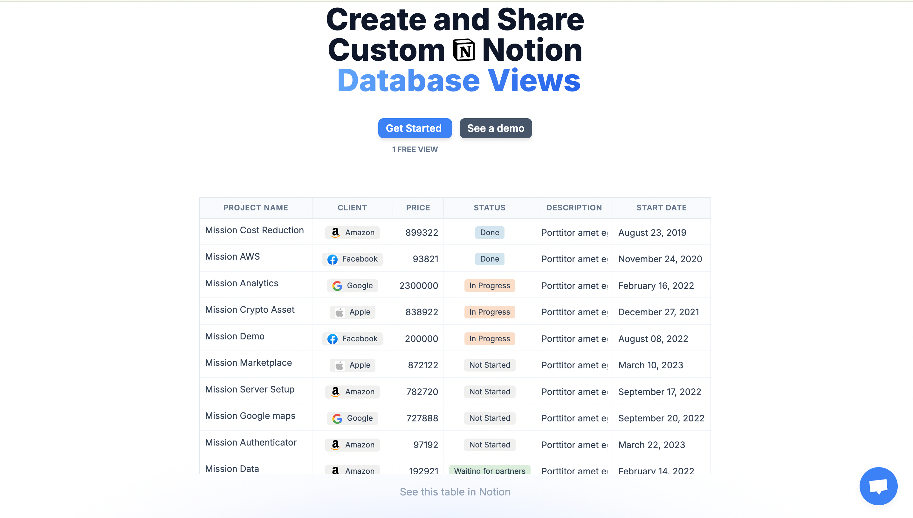
Task: Click the DESCRIPTION column header
Action: pos(574,208)
